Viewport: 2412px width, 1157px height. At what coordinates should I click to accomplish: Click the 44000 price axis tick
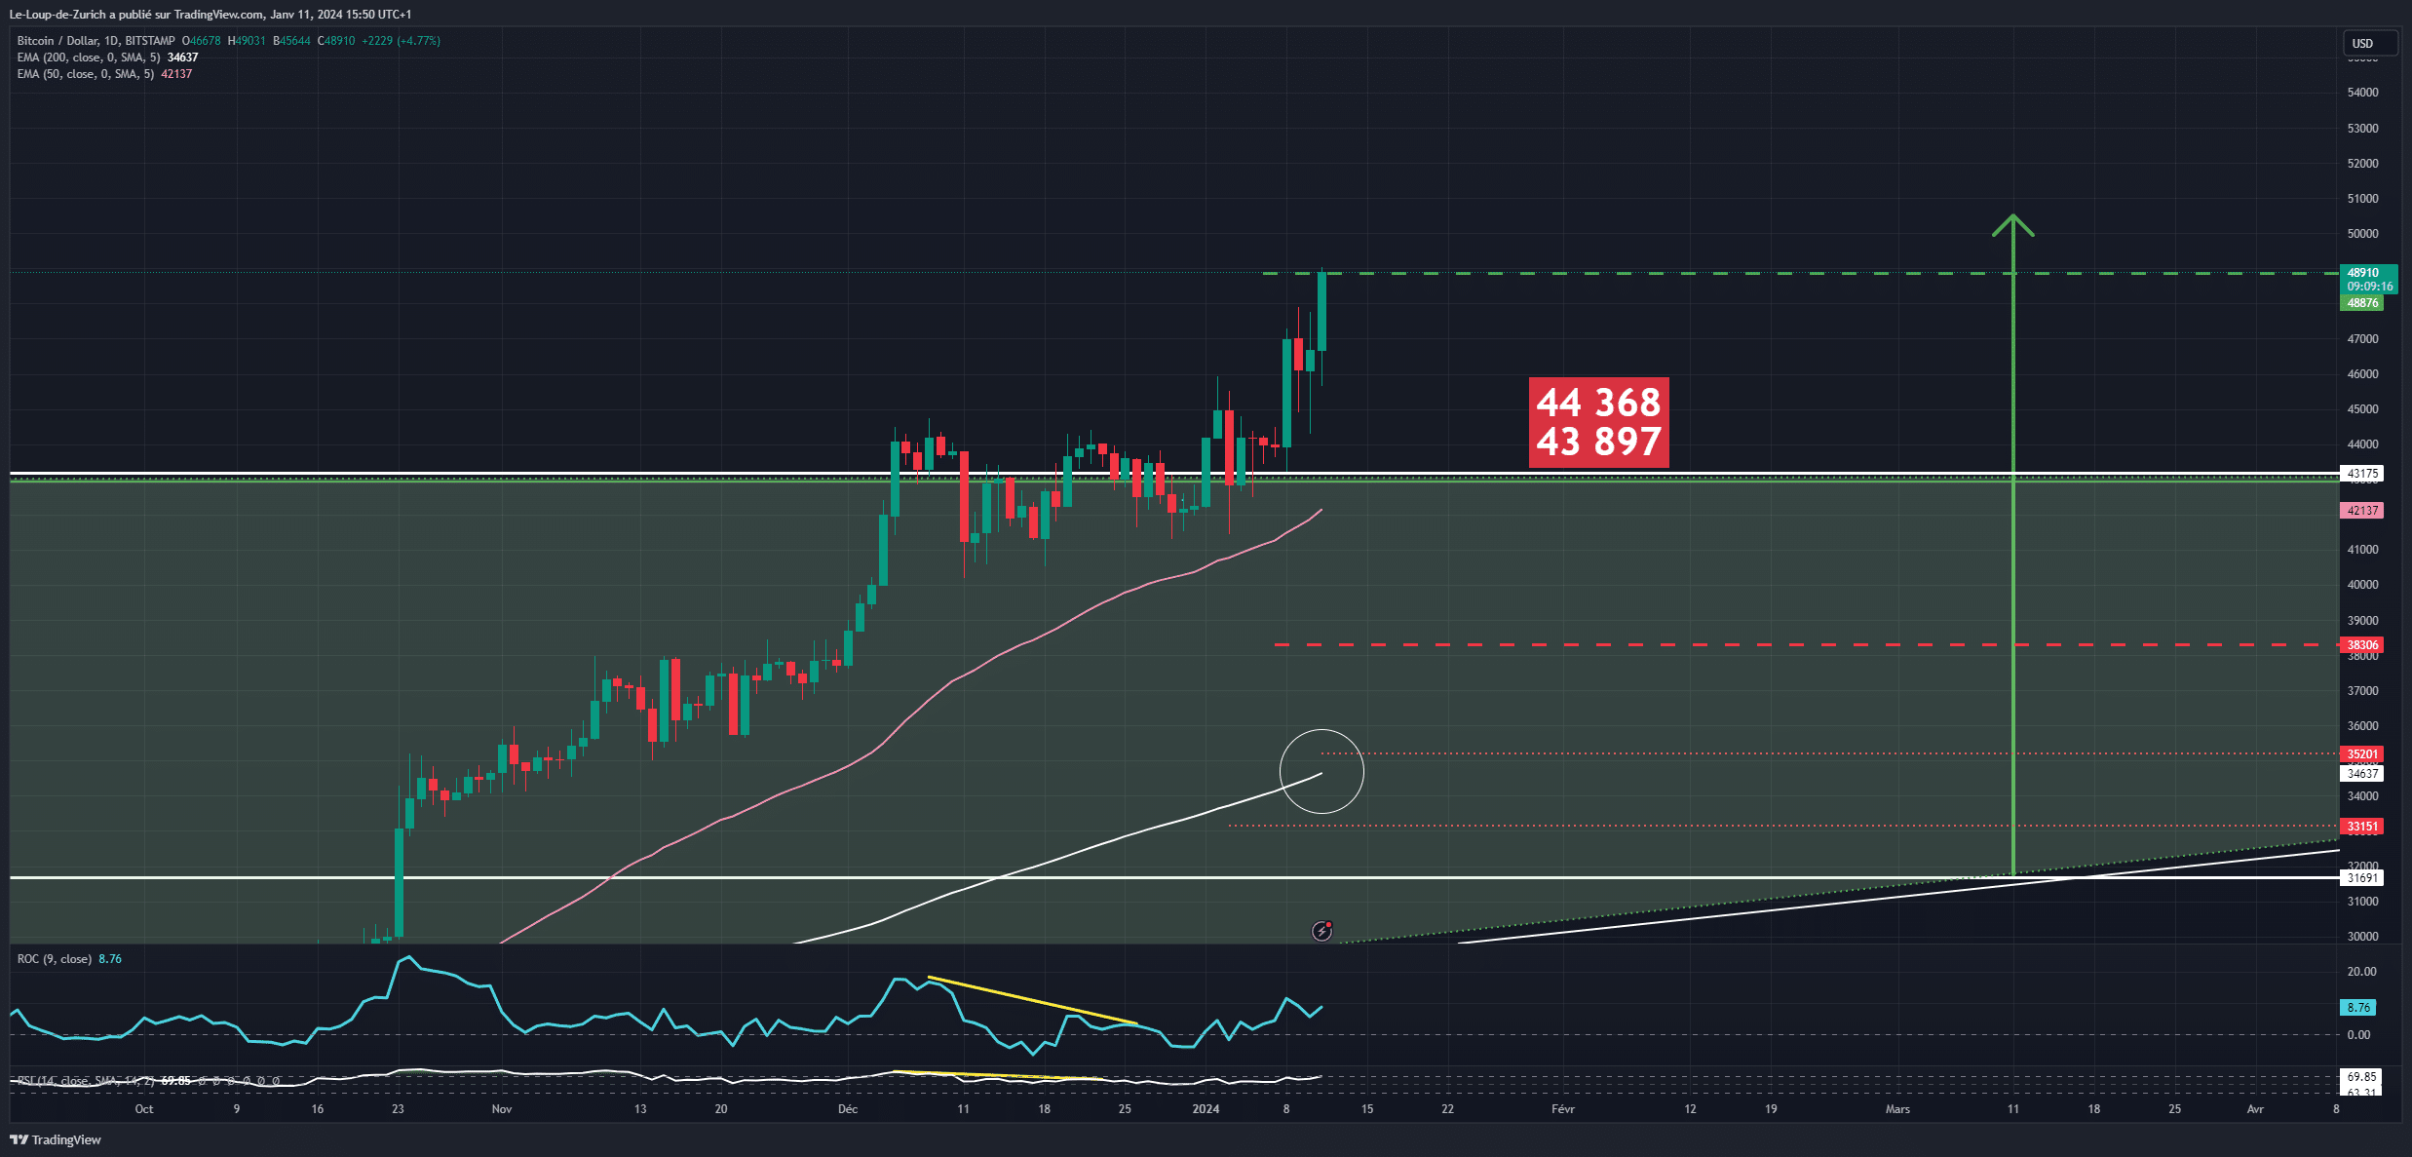pos(2363,444)
